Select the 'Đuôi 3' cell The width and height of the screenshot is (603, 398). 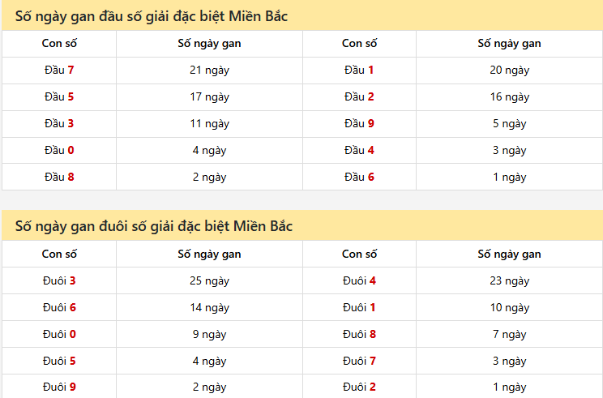59,281
